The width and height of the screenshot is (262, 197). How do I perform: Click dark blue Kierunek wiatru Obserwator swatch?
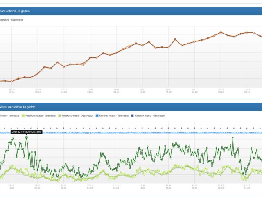click(132, 116)
